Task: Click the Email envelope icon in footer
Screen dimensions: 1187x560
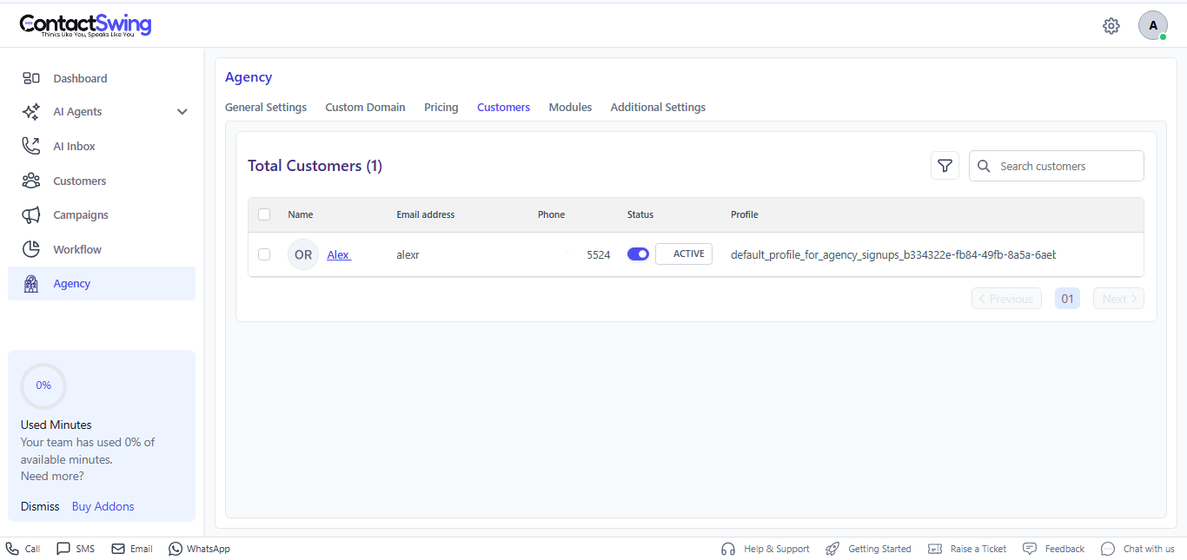Action: point(117,549)
